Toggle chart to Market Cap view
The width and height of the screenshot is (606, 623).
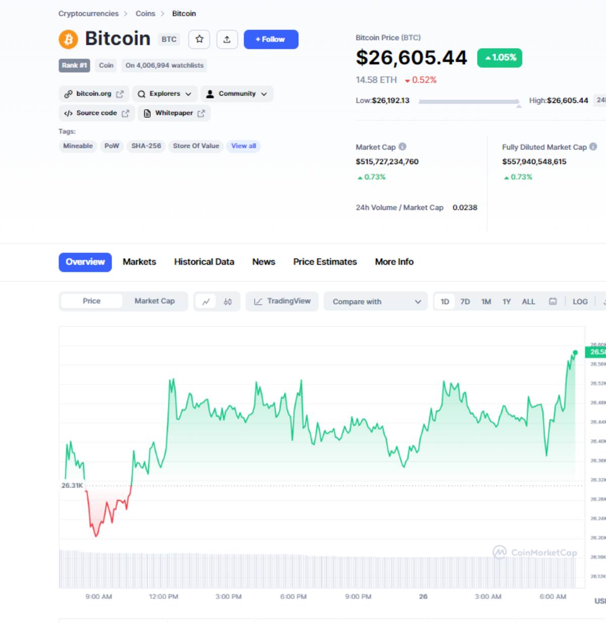(155, 301)
